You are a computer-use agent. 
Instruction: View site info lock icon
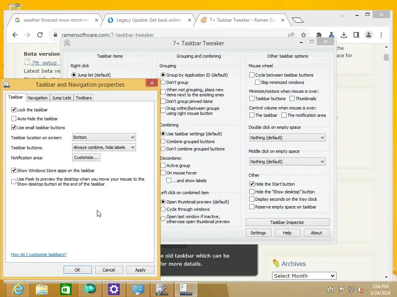pos(55,35)
